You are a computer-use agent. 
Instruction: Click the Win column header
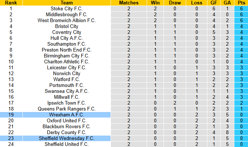[x=155, y=3]
